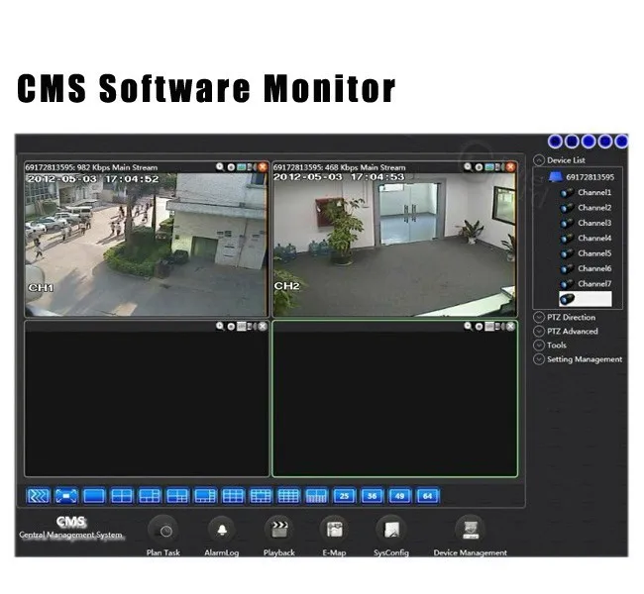Take a snapshot of the CH1 pane

pyautogui.click(x=242, y=167)
